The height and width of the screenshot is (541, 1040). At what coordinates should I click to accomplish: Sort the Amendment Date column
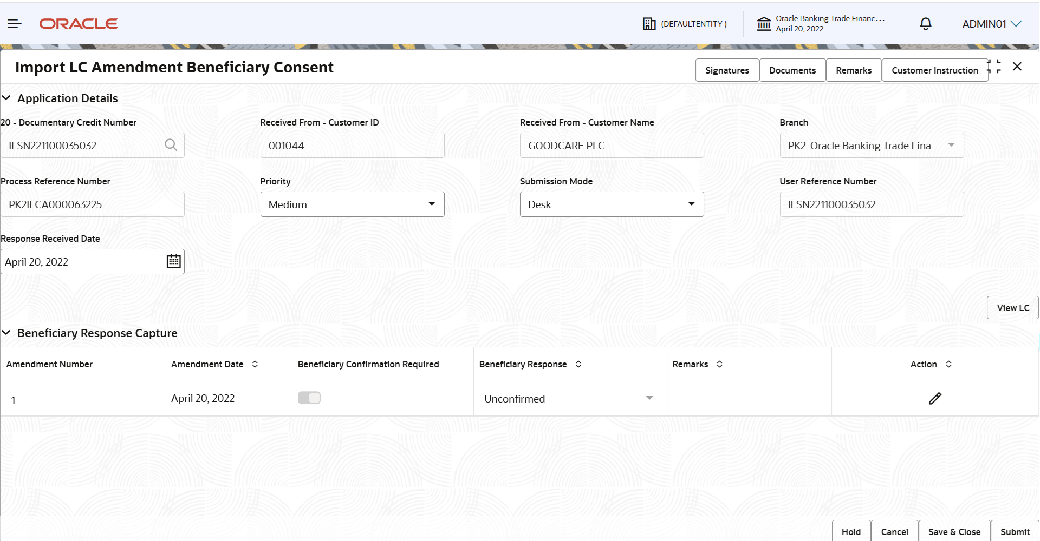(255, 364)
